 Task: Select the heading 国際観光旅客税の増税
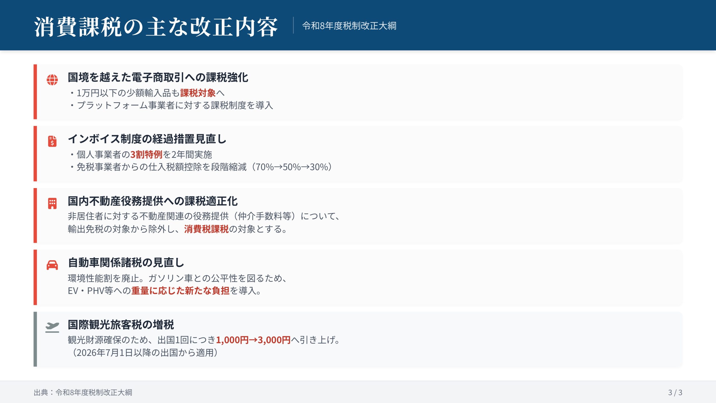(x=121, y=325)
